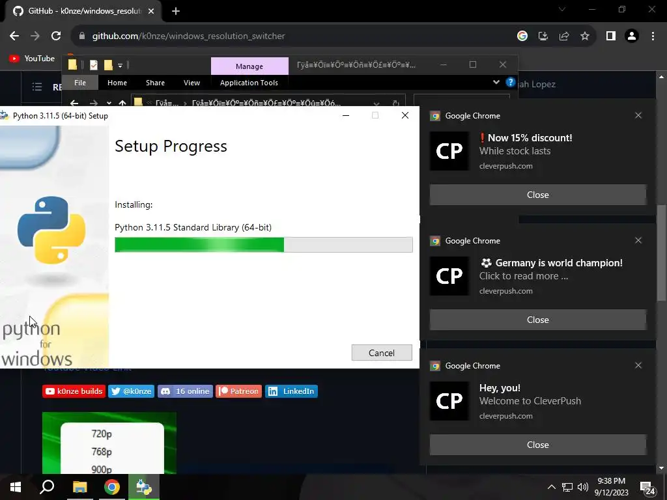The image size is (667, 500).
Task: Open Quick Access Toolbar customize dropdown
Action: coord(120,66)
